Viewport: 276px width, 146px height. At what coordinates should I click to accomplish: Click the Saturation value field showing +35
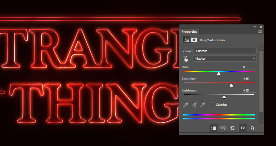pyautogui.click(x=249, y=79)
